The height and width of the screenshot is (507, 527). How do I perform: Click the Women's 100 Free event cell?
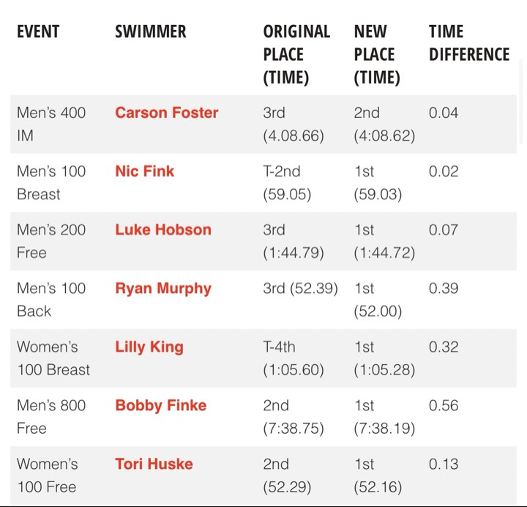pos(48,475)
